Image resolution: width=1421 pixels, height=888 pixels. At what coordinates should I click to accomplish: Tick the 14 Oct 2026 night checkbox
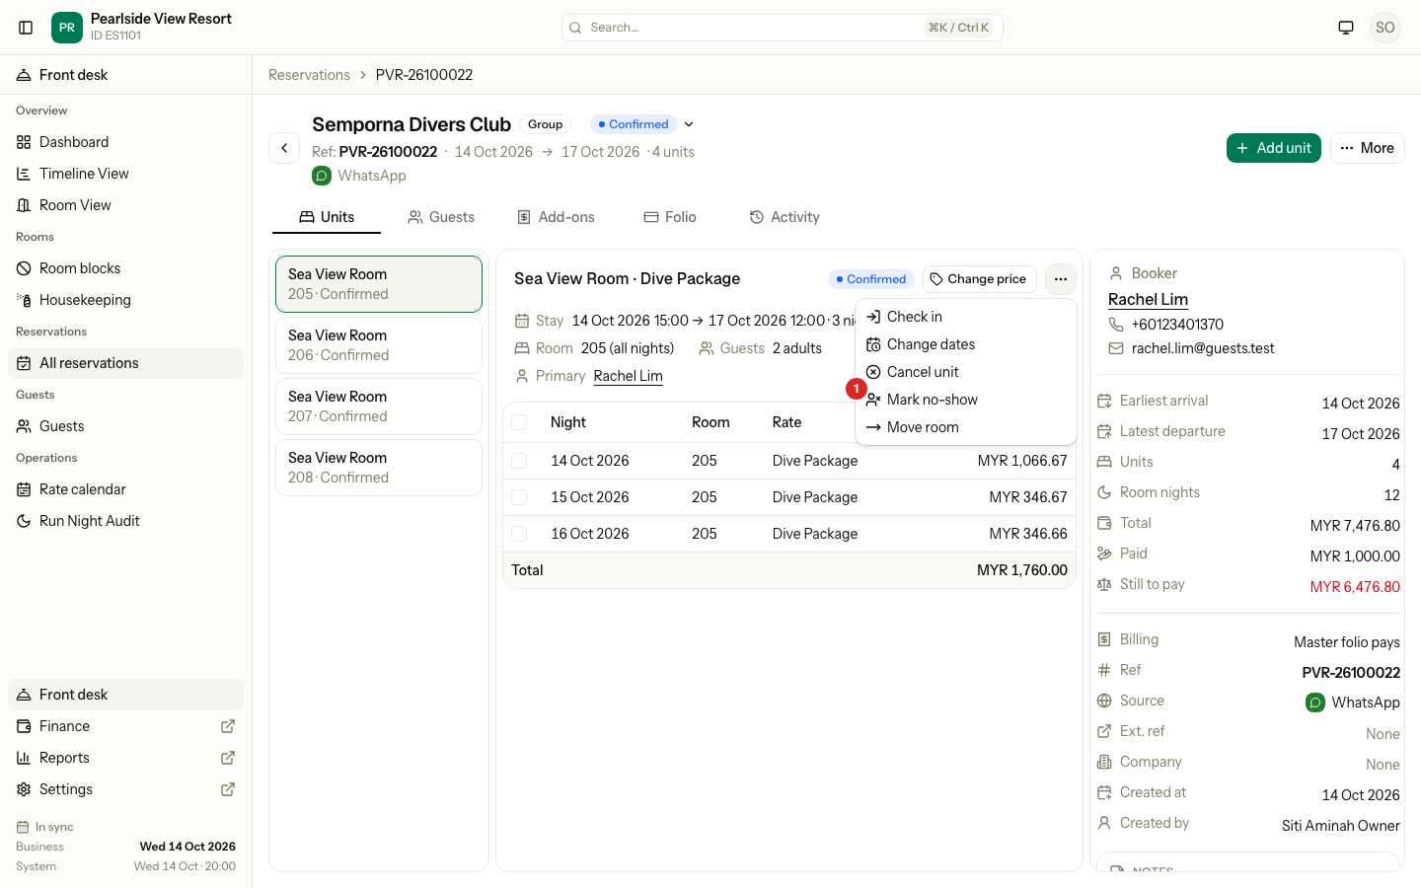click(519, 461)
